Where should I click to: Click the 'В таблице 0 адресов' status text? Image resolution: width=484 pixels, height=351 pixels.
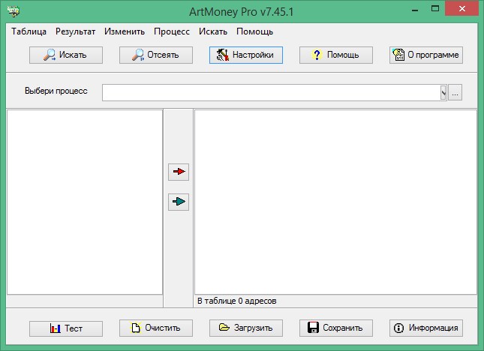click(237, 301)
